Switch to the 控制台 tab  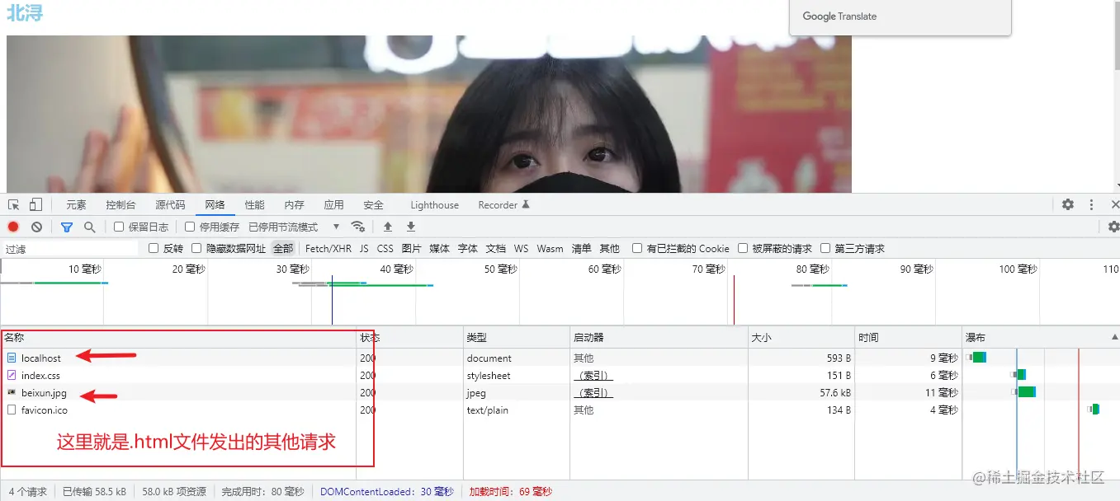pos(121,205)
